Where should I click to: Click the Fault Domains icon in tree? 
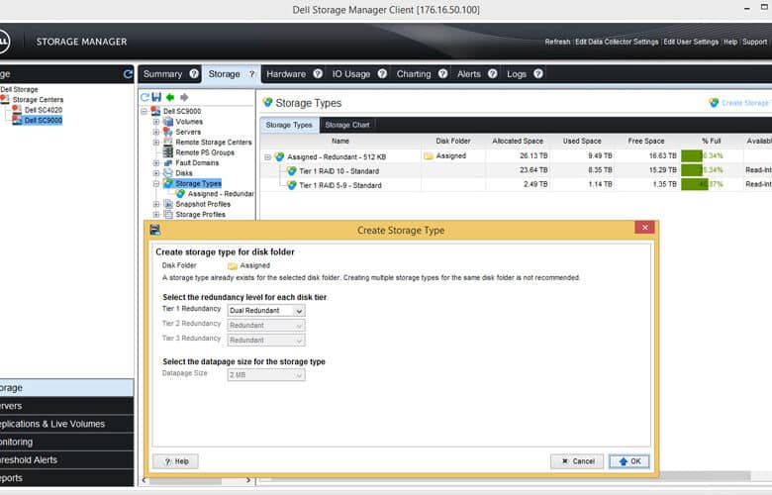click(x=168, y=162)
